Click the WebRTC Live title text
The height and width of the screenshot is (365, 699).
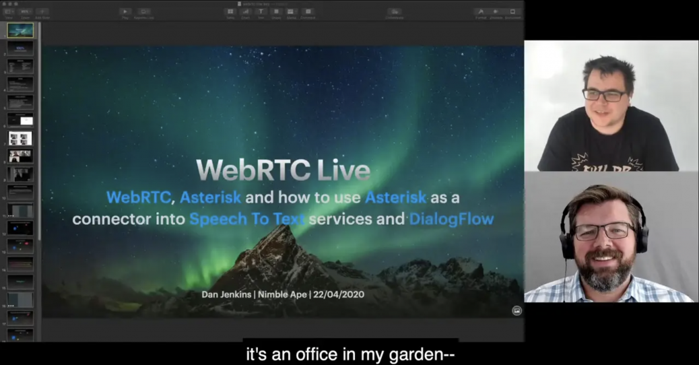pos(283,170)
